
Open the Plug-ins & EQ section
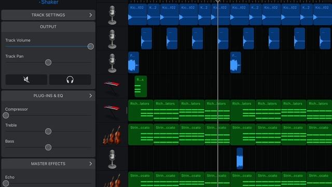point(48,96)
